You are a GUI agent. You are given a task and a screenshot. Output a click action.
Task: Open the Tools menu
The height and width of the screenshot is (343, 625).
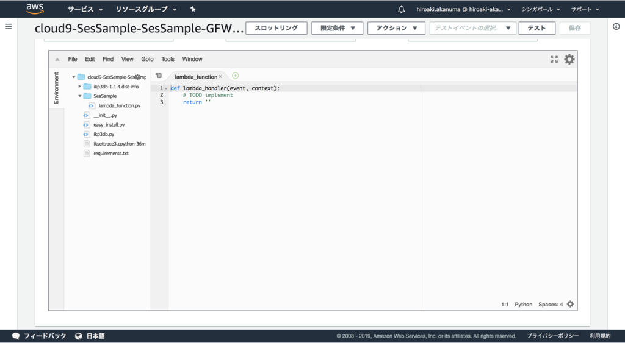tap(168, 59)
